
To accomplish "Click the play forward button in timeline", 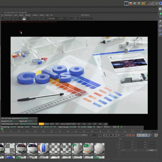I will (111, 135).
